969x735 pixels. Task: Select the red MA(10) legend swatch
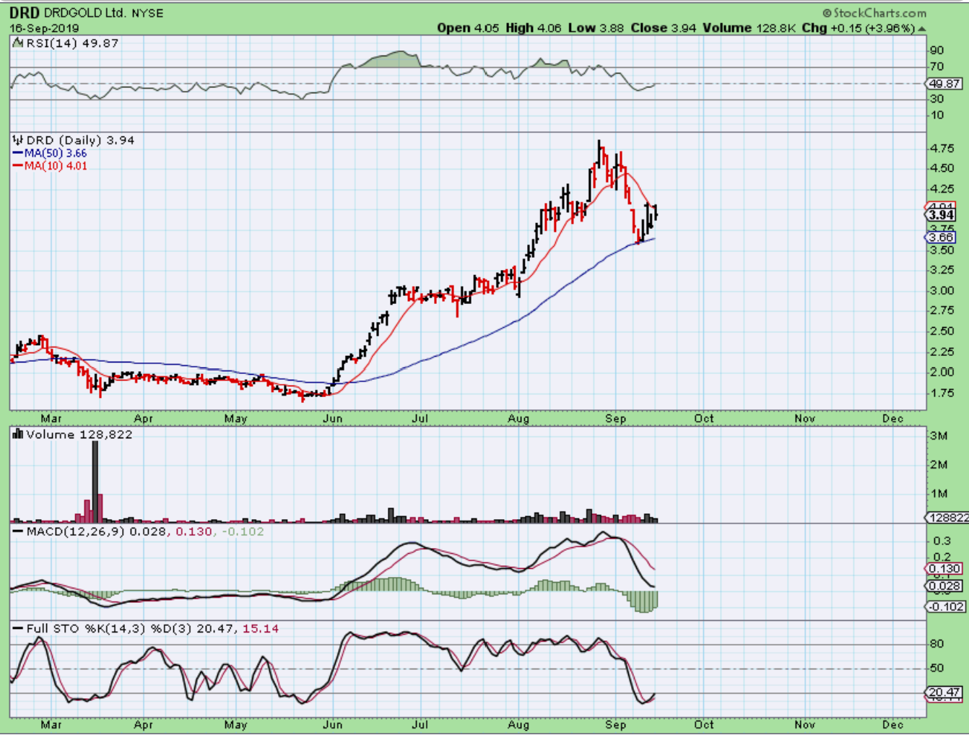(17, 166)
